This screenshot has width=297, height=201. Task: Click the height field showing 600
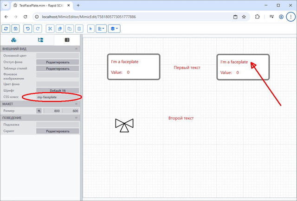[71, 111]
